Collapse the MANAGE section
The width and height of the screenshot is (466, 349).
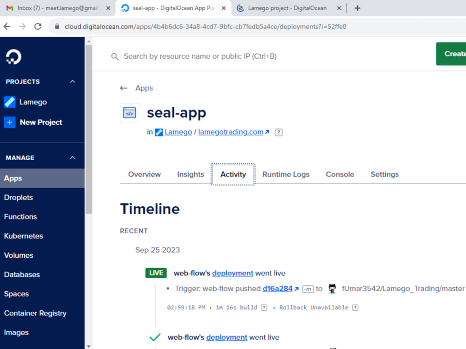[x=72, y=157]
